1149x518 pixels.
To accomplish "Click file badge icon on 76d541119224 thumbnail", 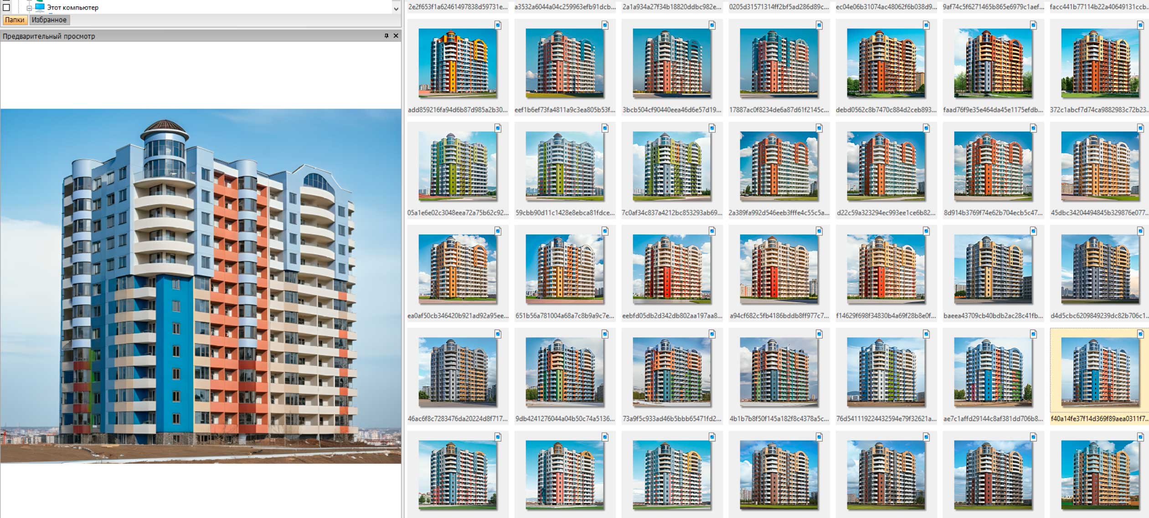I will [x=926, y=334].
